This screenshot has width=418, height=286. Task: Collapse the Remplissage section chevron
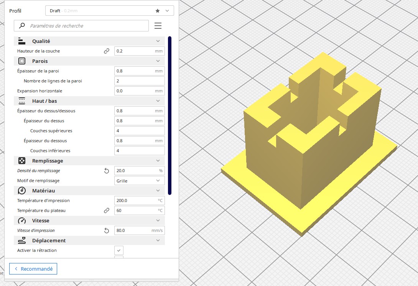coord(158,161)
